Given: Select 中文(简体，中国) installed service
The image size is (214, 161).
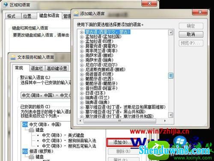Looking at the screenshot, I should click(45, 125).
